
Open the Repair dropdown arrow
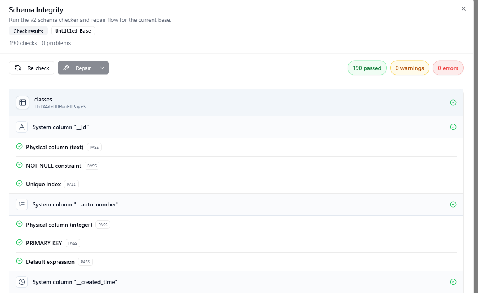pyautogui.click(x=102, y=68)
